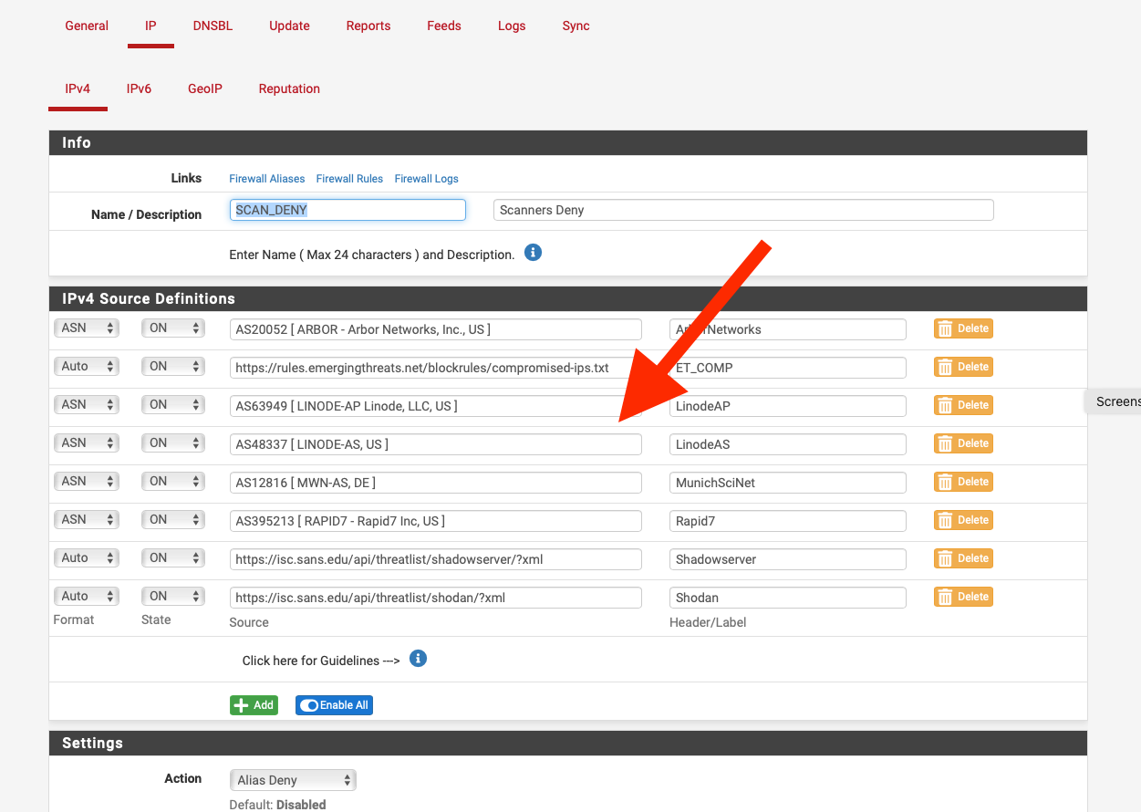Open the Format dropdown for shodan row
Viewport: 1141px width, 812px height.
click(x=87, y=596)
